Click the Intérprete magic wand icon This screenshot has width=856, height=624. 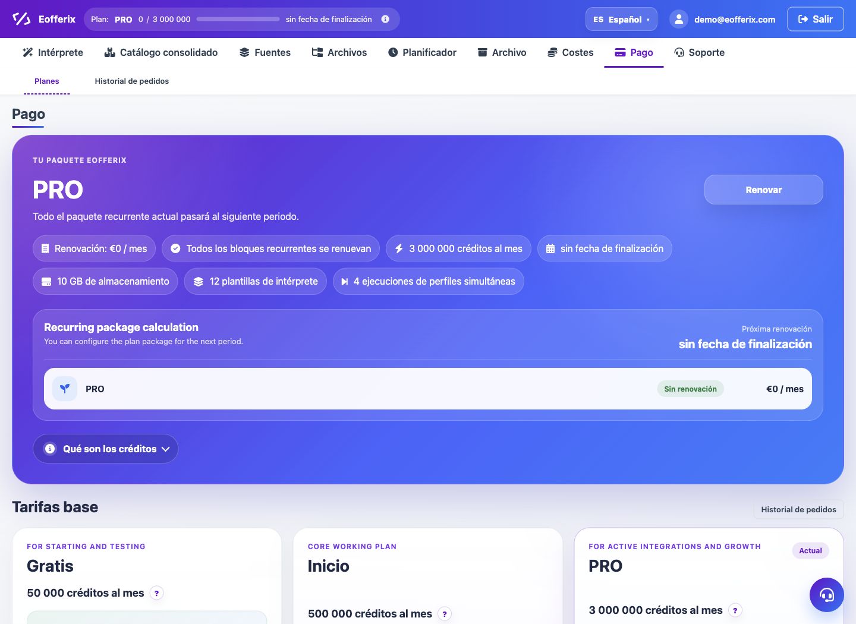(28, 52)
